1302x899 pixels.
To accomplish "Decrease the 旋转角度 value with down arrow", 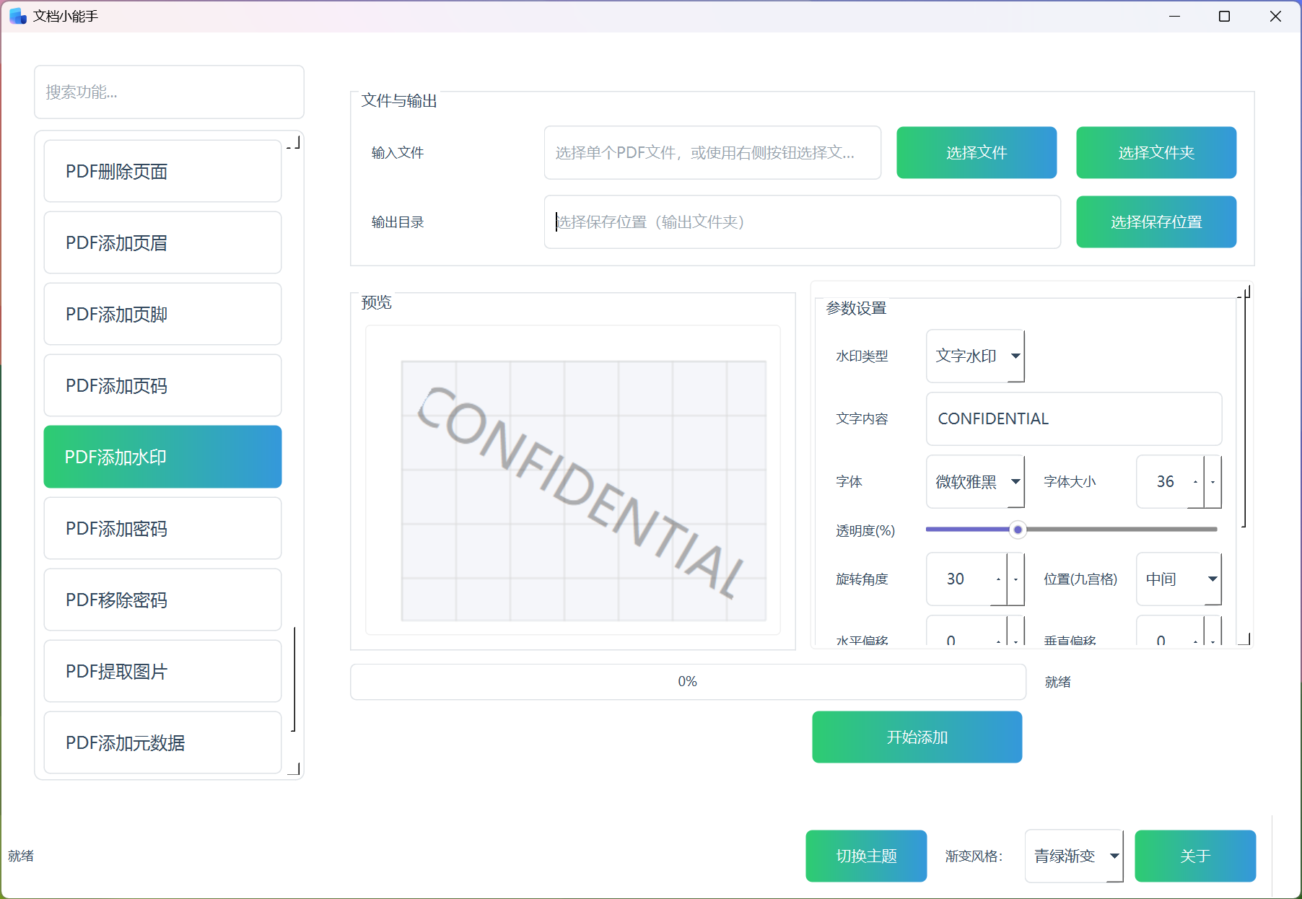I will (1016, 579).
